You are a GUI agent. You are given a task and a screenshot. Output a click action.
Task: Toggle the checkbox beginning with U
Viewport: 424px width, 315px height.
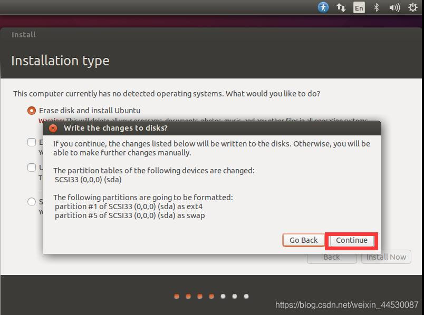(x=32, y=167)
